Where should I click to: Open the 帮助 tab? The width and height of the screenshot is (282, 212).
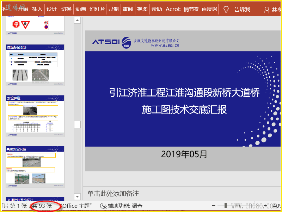[x=157, y=9]
